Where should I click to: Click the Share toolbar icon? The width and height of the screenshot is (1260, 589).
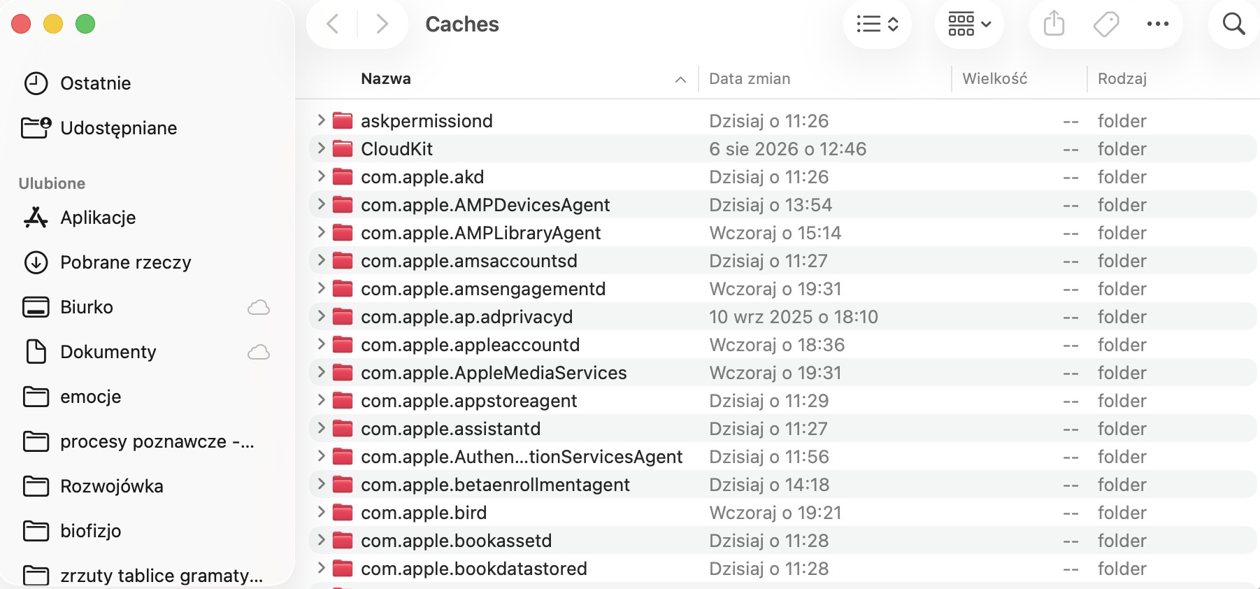pos(1054,24)
